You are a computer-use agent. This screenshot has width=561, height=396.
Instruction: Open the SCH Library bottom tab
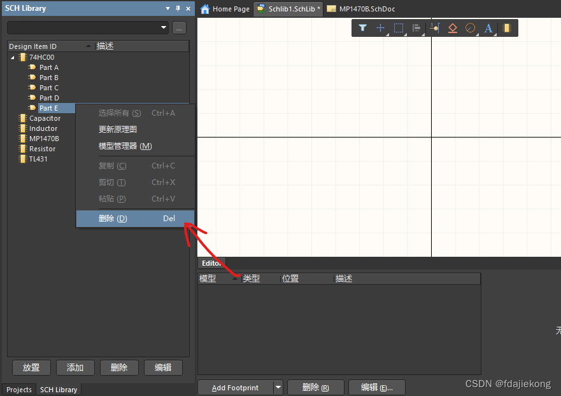[x=59, y=390]
